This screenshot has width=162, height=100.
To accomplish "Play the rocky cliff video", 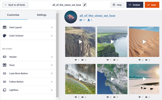I will click(x=80, y=42).
